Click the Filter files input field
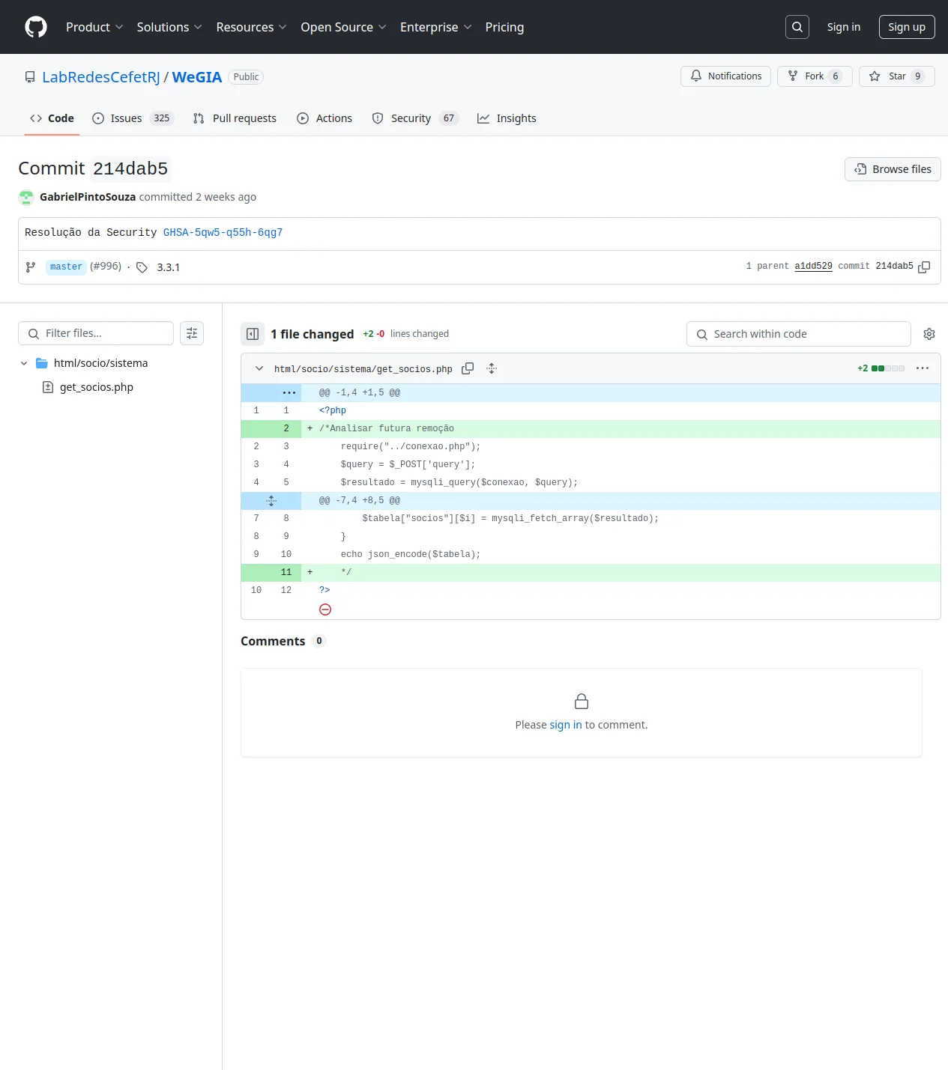 (96, 333)
